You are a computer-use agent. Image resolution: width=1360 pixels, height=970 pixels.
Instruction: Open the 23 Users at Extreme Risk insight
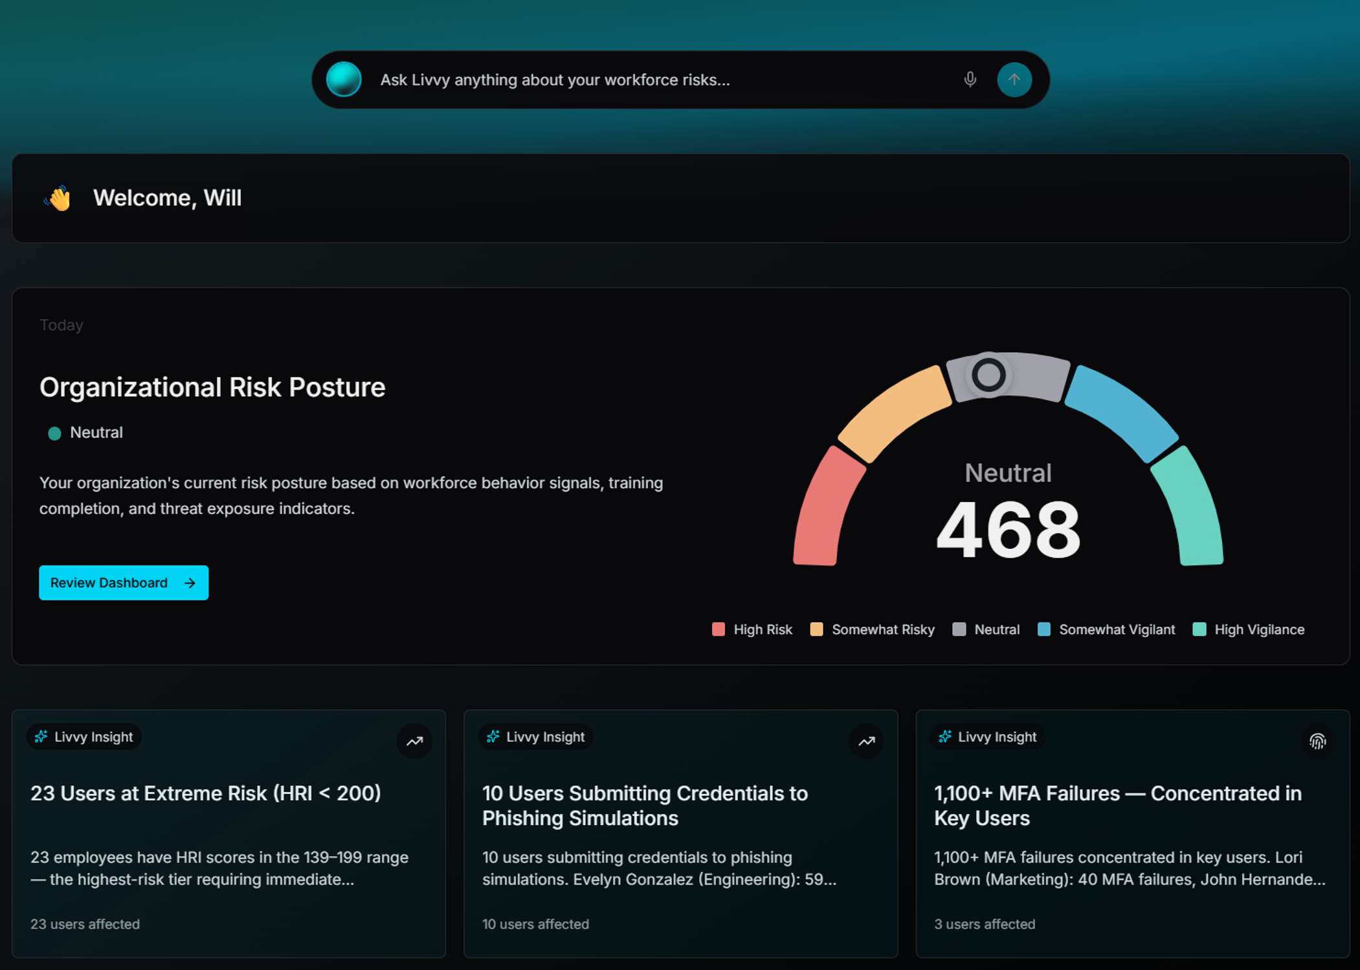[x=205, y=793]
